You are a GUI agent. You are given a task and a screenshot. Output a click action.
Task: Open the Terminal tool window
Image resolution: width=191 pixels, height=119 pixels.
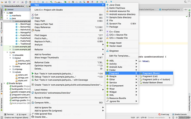(x=9, y=114)
